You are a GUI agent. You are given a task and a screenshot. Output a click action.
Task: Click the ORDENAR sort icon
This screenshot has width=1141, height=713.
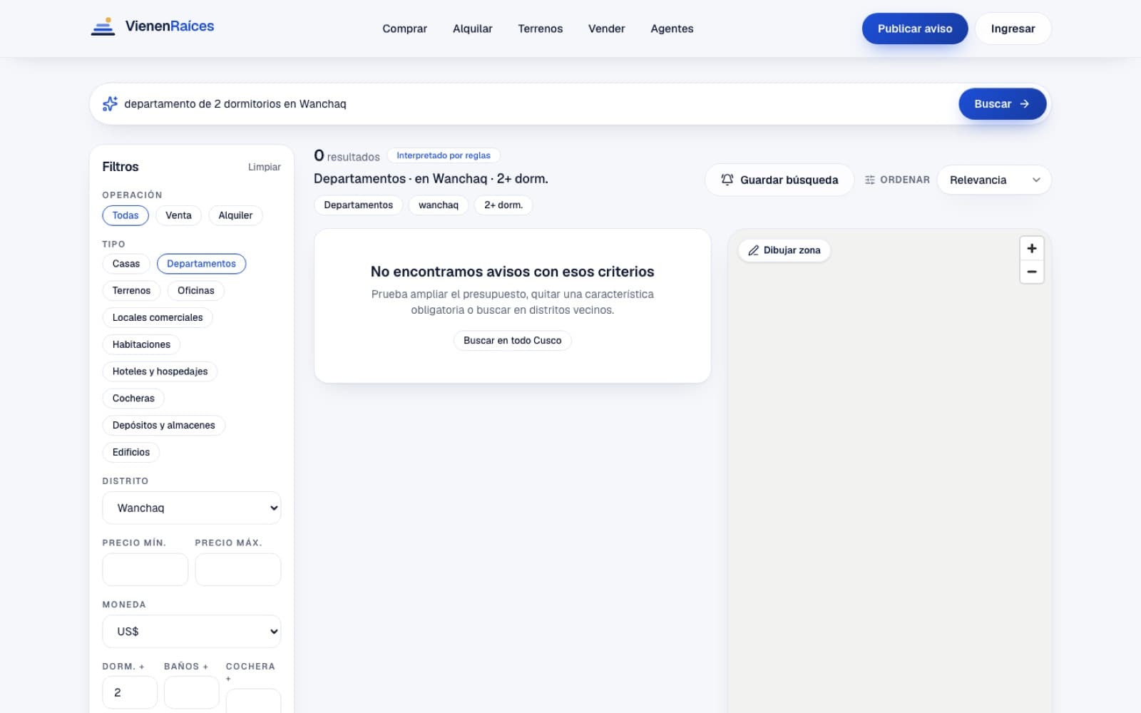[869, 180]
